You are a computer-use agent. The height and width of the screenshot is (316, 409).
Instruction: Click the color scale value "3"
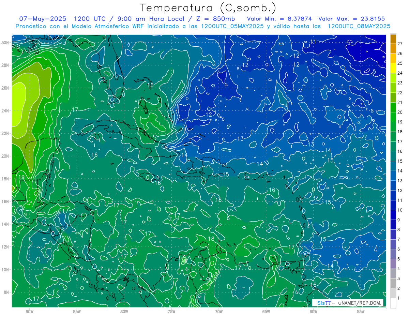399,279
